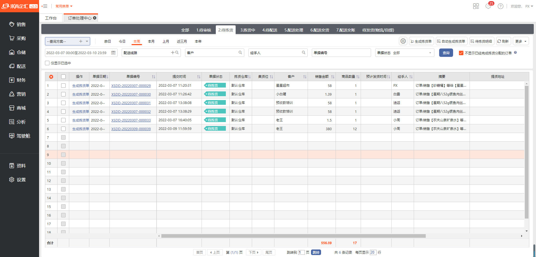This screenshot has width=536, height=257.
Task: Open the apps grid icon in header
Action: [476, 6]
